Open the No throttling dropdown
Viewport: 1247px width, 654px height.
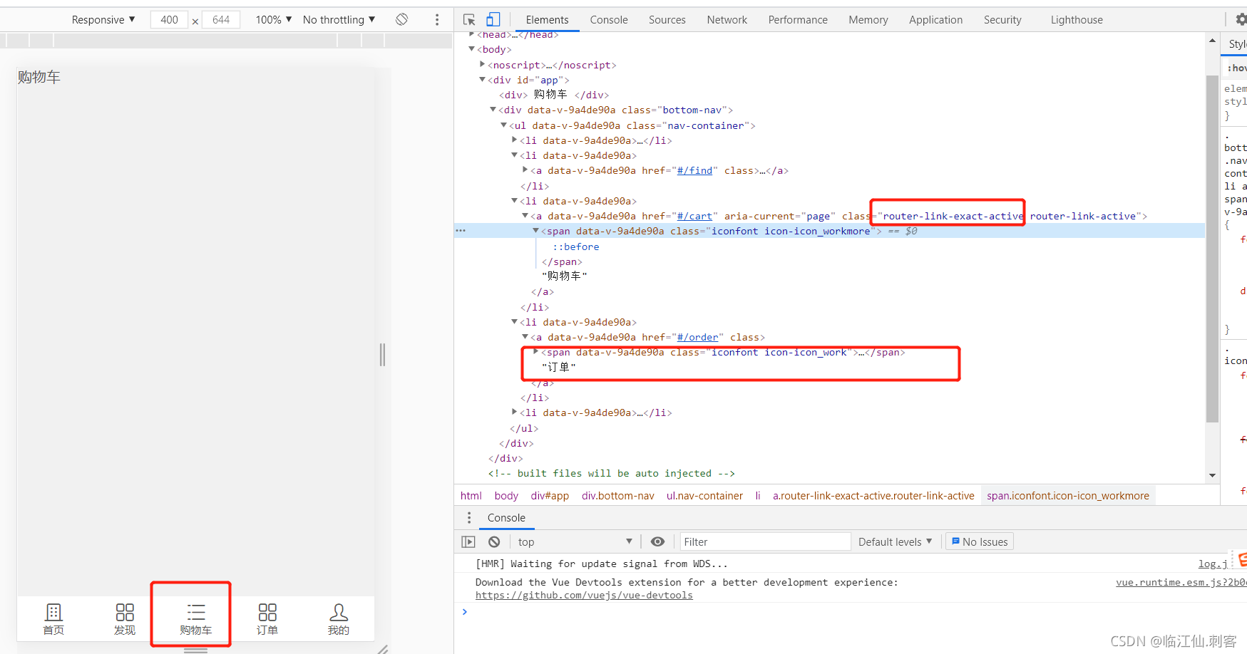pos(339,20)
